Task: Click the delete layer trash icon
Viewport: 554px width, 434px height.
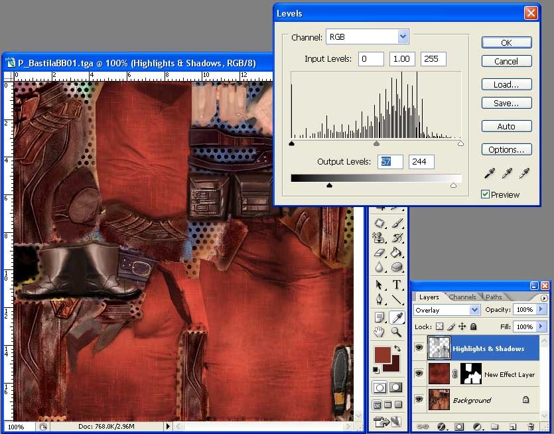Action: [x=531, y=426]
